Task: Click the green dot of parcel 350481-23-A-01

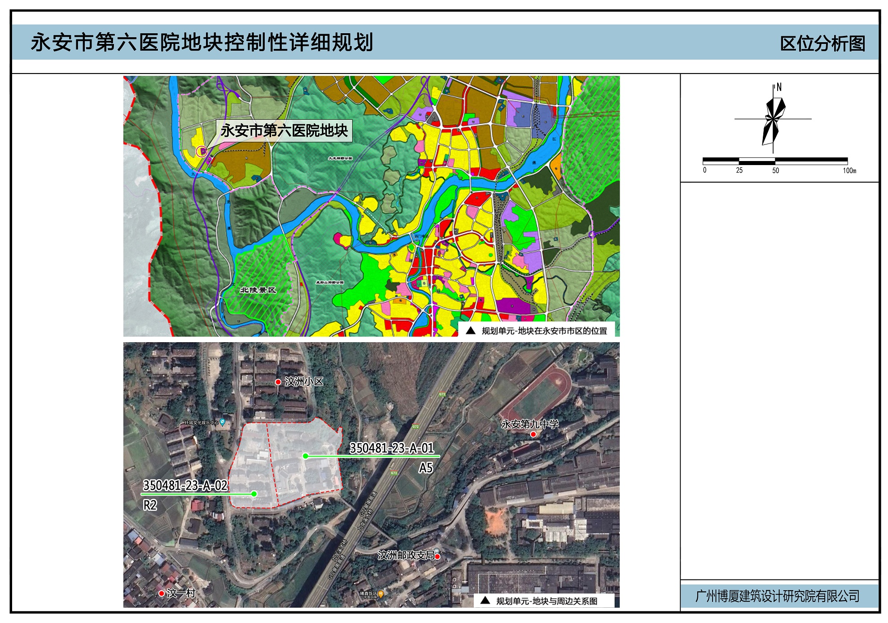Action: 306,456
